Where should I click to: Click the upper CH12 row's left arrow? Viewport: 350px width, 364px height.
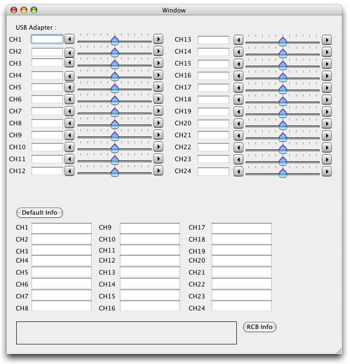tap(69, 171)
